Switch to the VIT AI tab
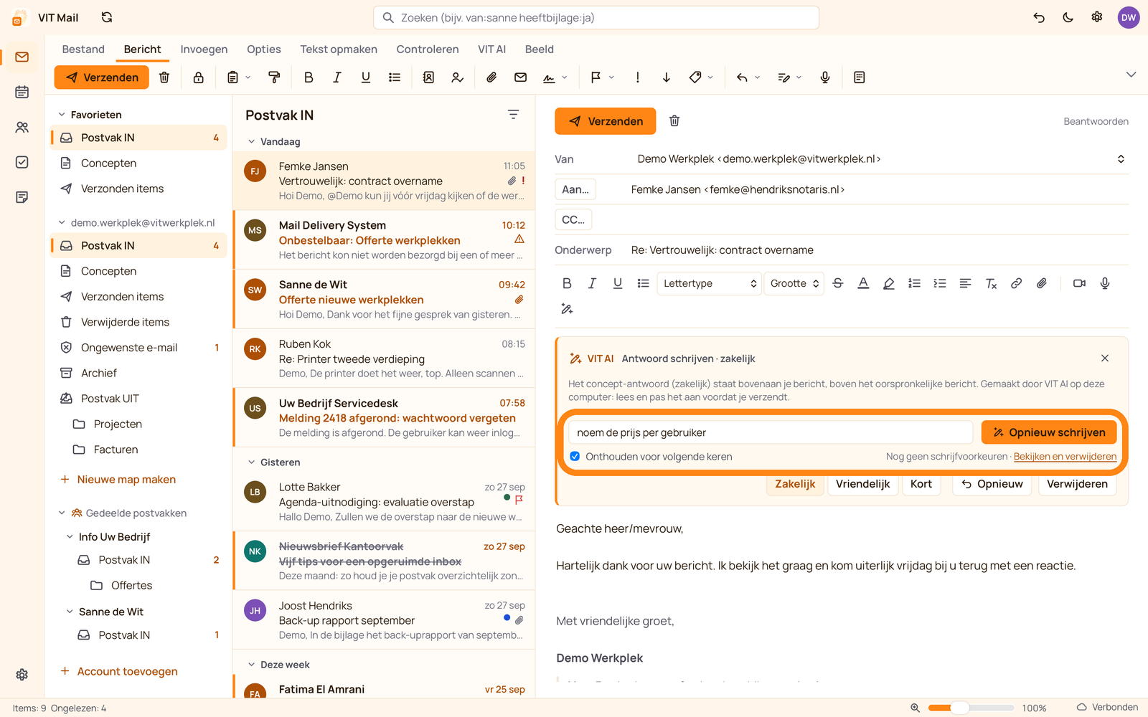This screenshot has width=1148, height=717. point(491,49)
